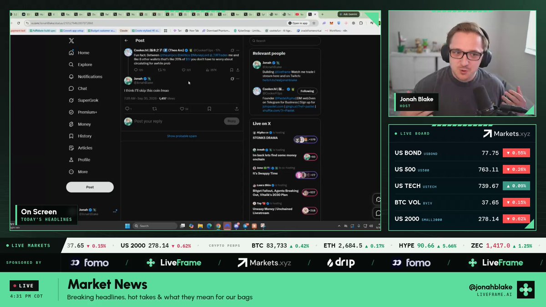546x307 pixels.
Task: Open Claude bookmark in bookmarks bar
Action: pyautogui.click(x=123, y=30)
